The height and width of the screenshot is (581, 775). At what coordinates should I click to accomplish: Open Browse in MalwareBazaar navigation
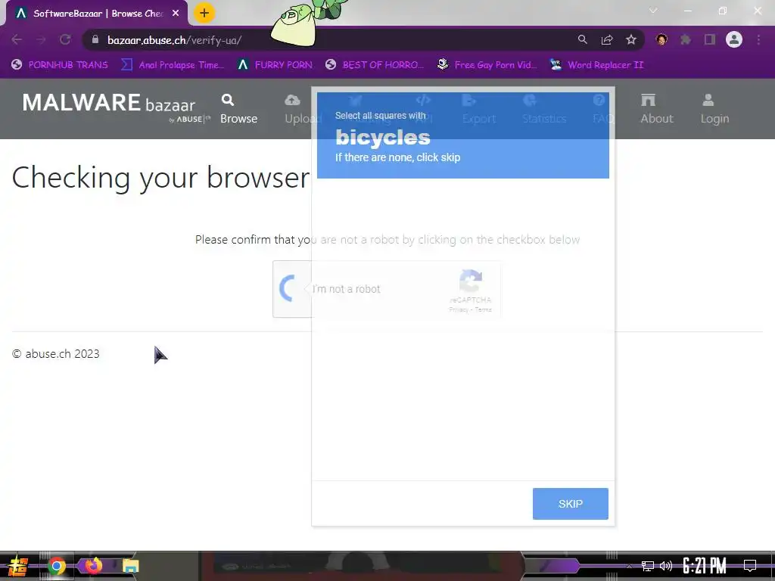coord(238,109)
